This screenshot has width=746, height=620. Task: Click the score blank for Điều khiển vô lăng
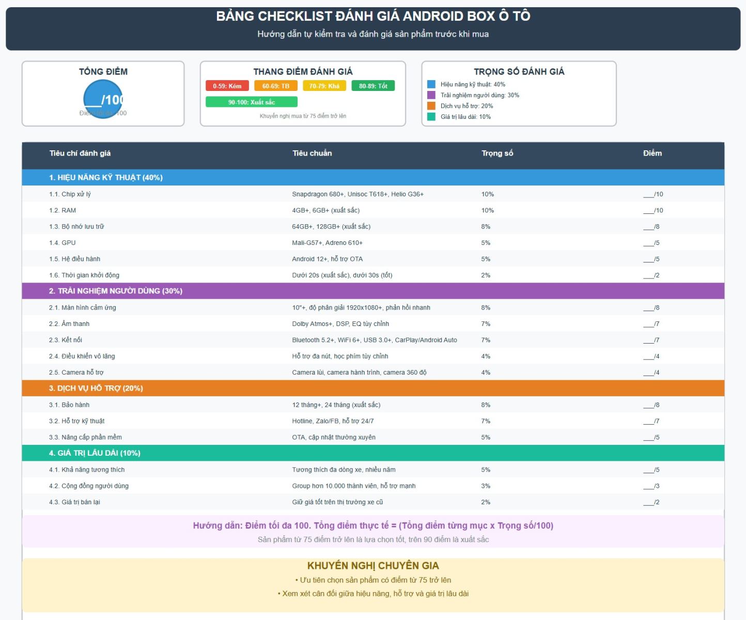click(x=651, y=356)
